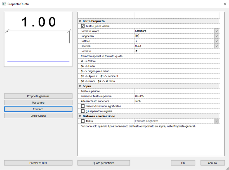
Task: Enable Nascondi zeri non significativi
Action: (x=83, y=106)
